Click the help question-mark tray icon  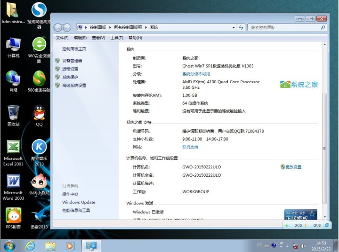[x=274, y=245]
